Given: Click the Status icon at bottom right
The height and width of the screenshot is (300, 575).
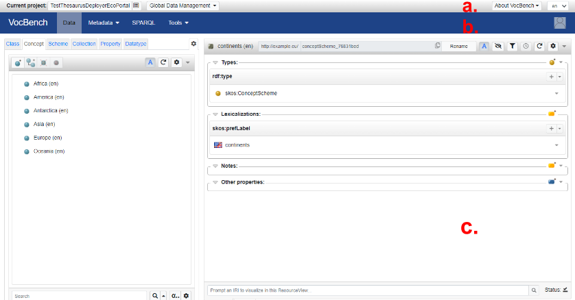Looking at the screenshot, I should click(x=565, y=290).
